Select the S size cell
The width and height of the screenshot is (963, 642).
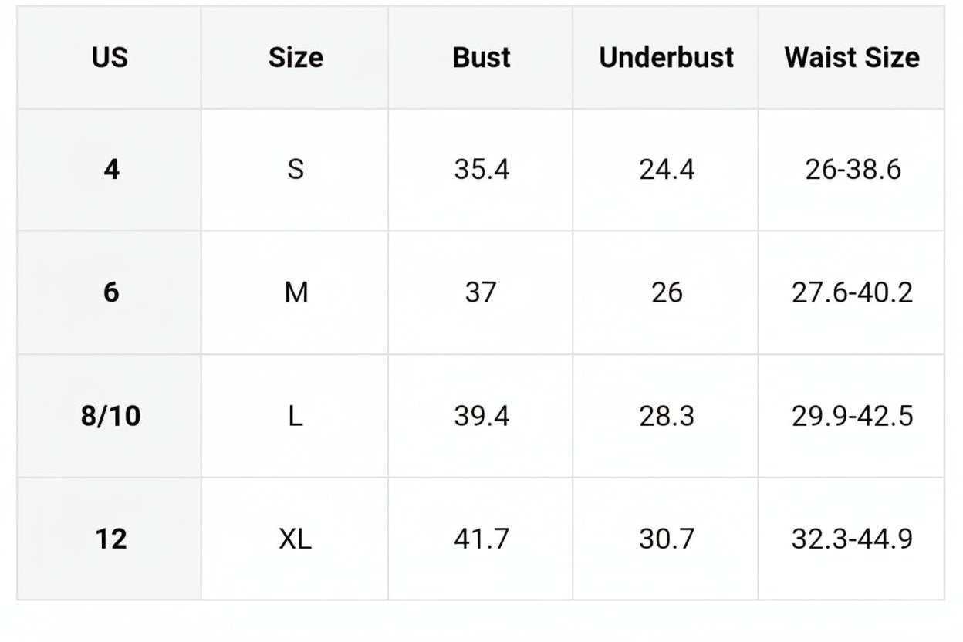[x=296, y=169]
